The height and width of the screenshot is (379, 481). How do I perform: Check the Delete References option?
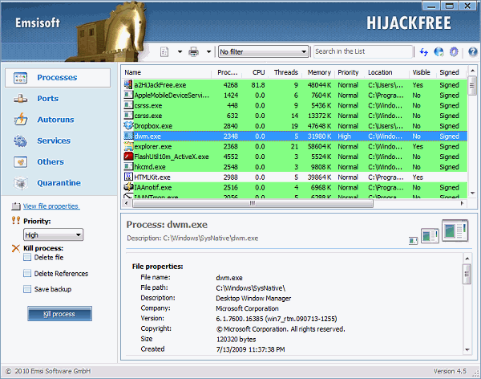[x=28, y=274]
